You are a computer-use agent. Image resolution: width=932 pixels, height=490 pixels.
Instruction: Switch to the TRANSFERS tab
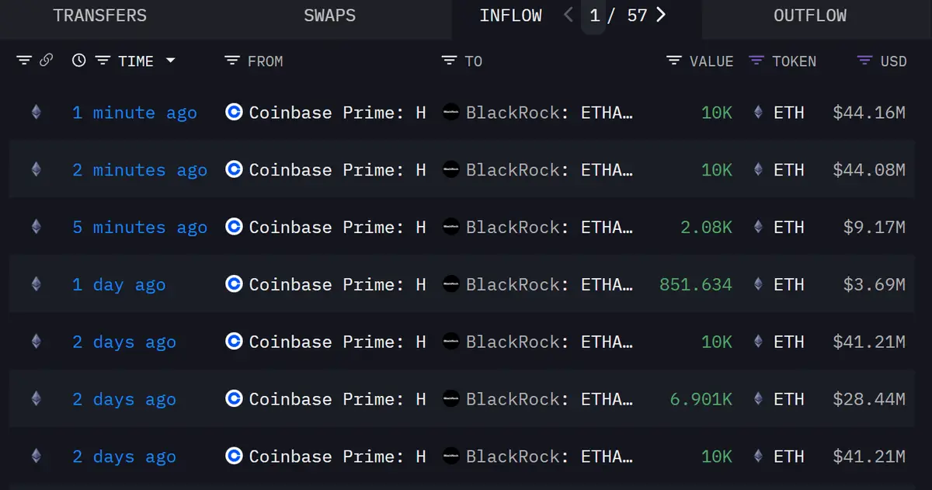tap(100, 16)
